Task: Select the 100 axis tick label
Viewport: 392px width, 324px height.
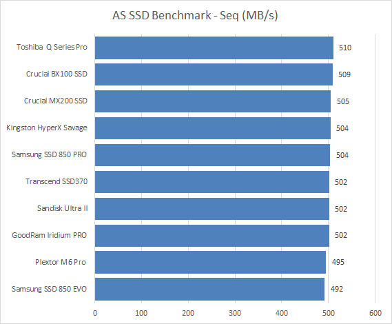Action: (x=141, y=313)
